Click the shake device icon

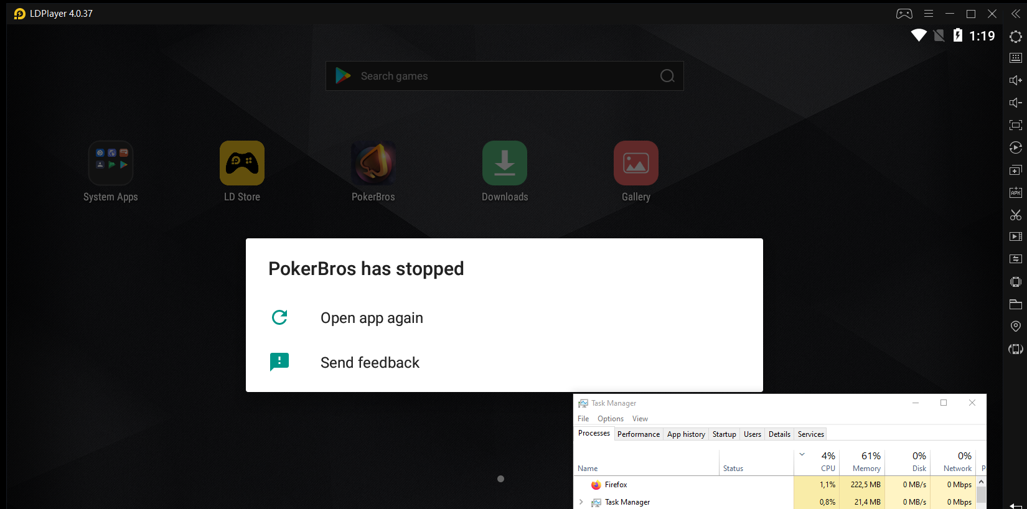coord(1015,282)
